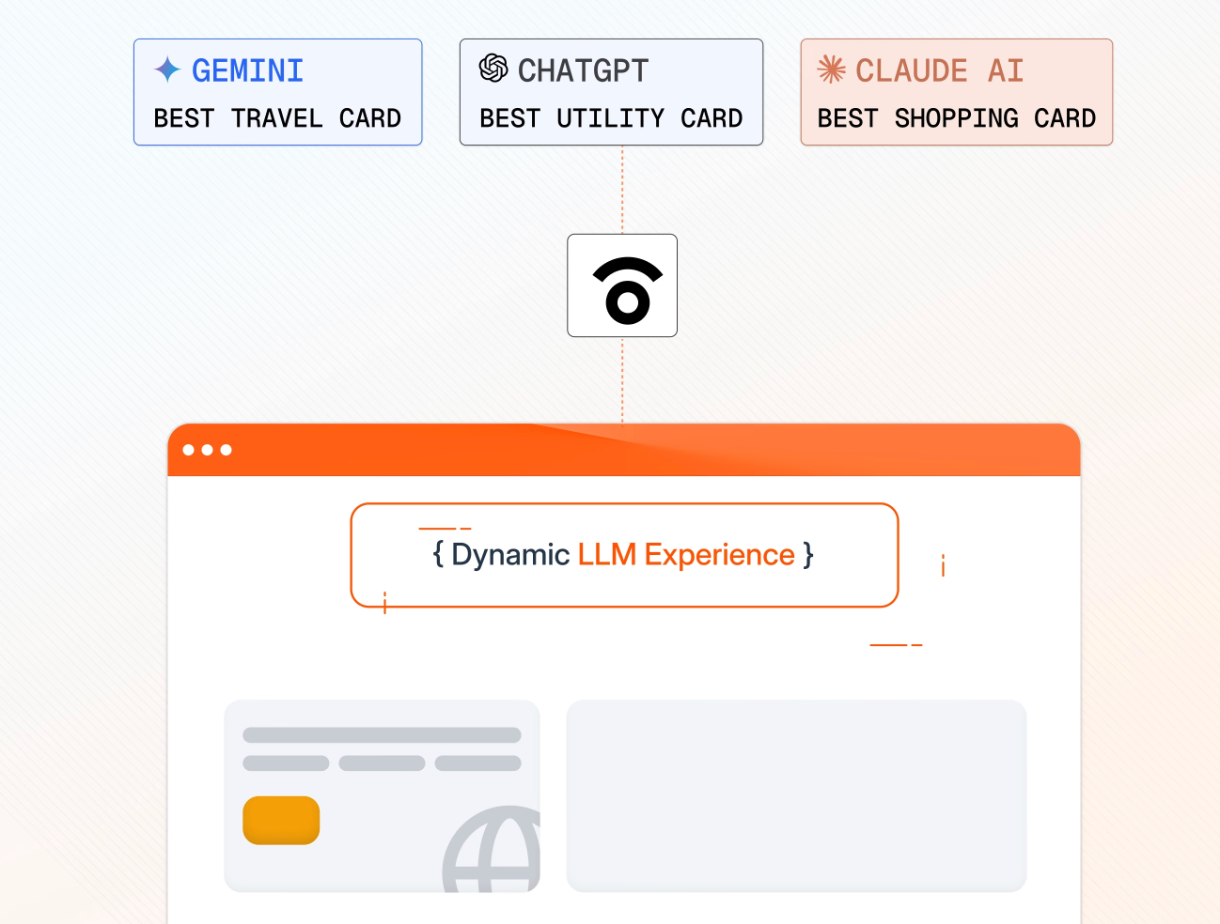Click the central eye logo icon
This screenshot has width=1220, height=924.
click(x=622, y=285)
